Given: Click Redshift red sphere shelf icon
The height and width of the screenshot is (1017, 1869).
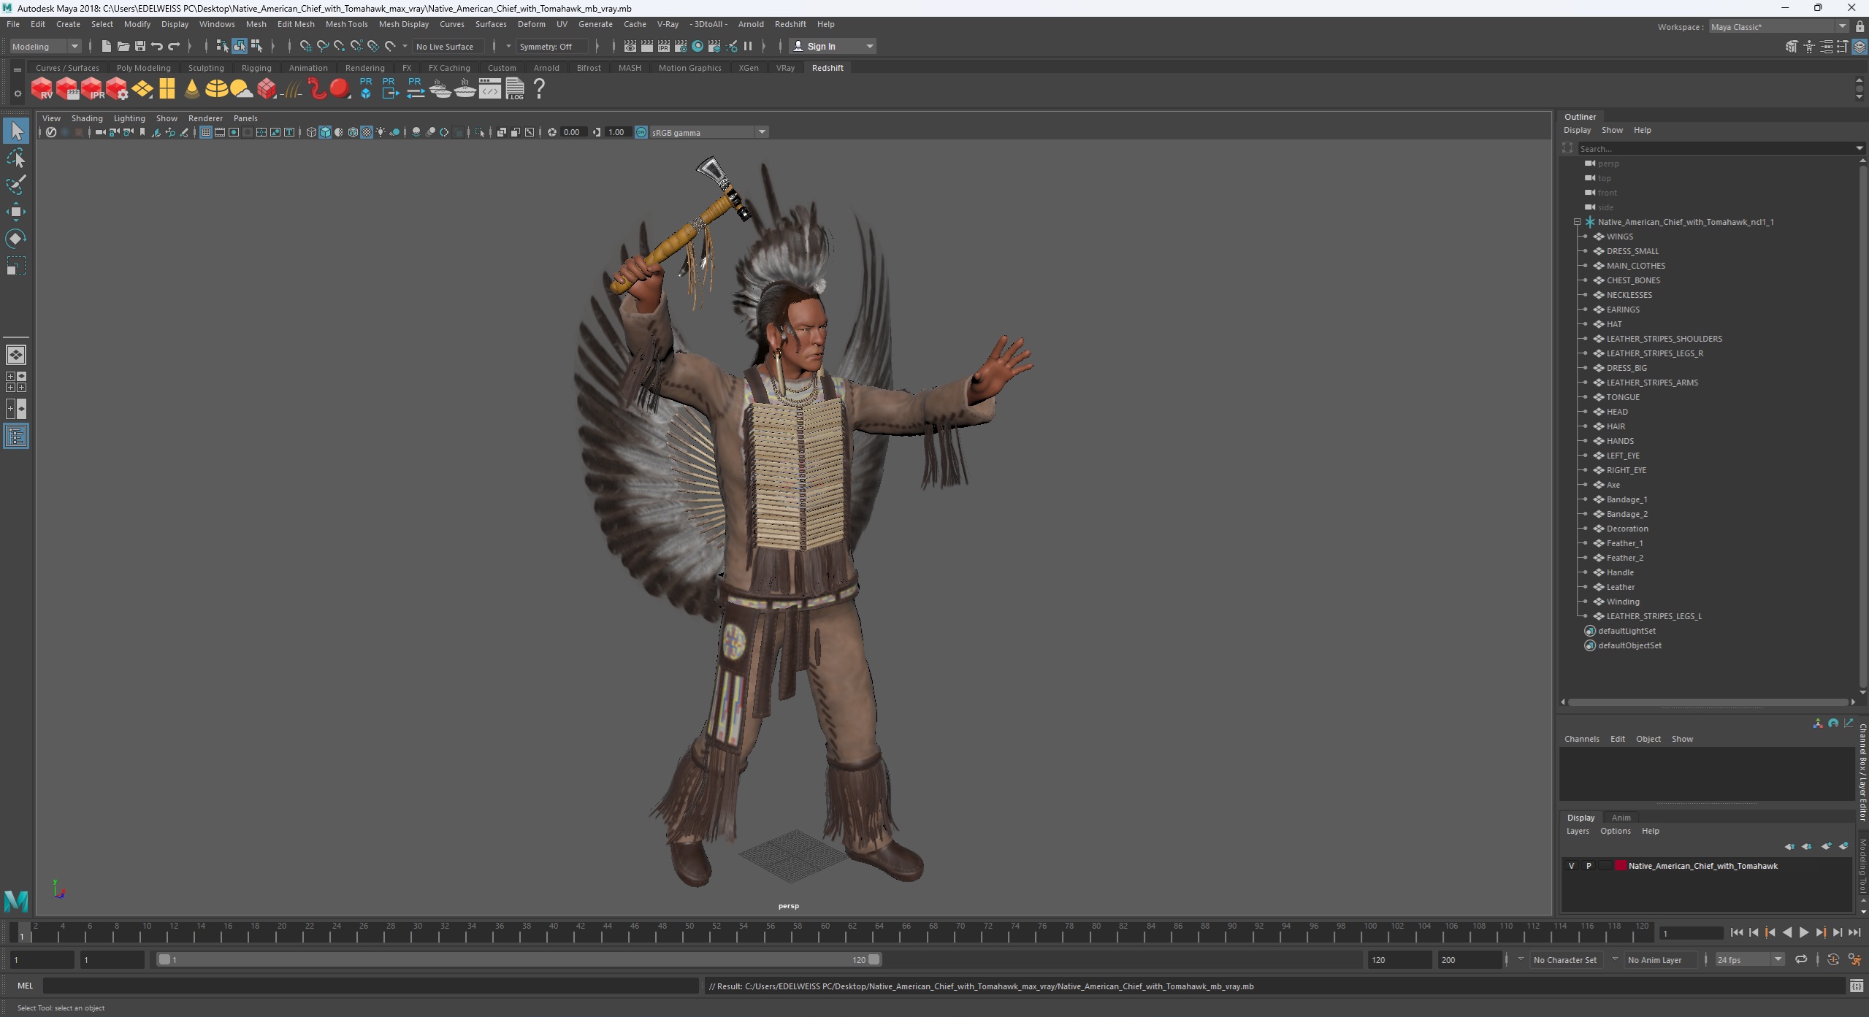Looking at the screenshot, I should coord(340,89).
